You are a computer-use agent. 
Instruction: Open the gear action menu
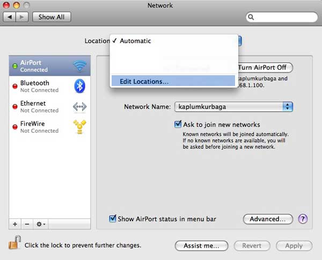[40, 224]
